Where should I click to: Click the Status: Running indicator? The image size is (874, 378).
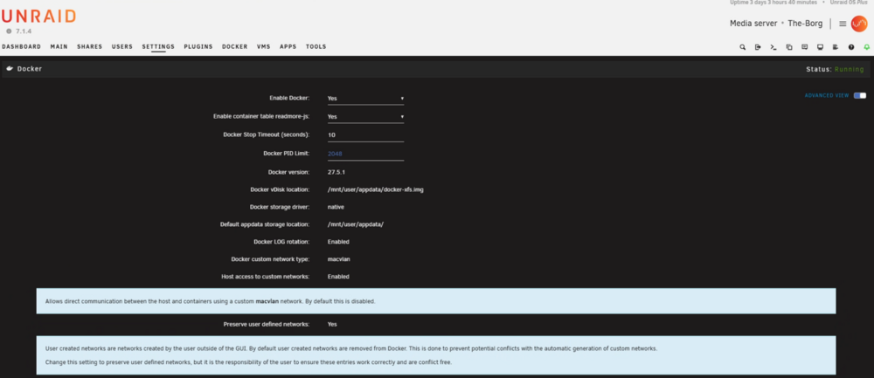click(x=835, y=69)
